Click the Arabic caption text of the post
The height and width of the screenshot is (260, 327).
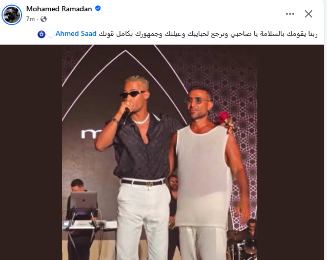(208, 34)
